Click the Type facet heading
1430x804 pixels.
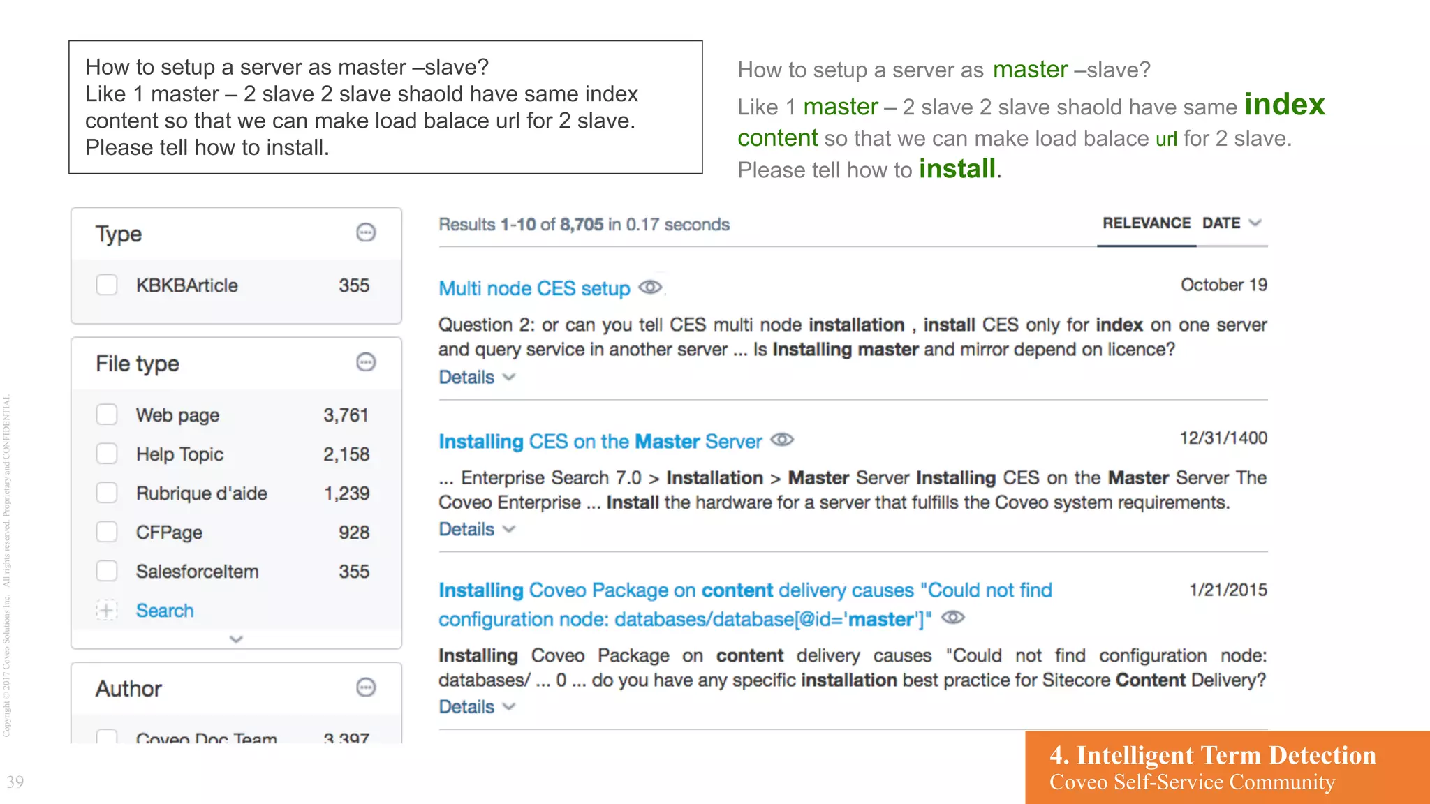pos(119,234)
